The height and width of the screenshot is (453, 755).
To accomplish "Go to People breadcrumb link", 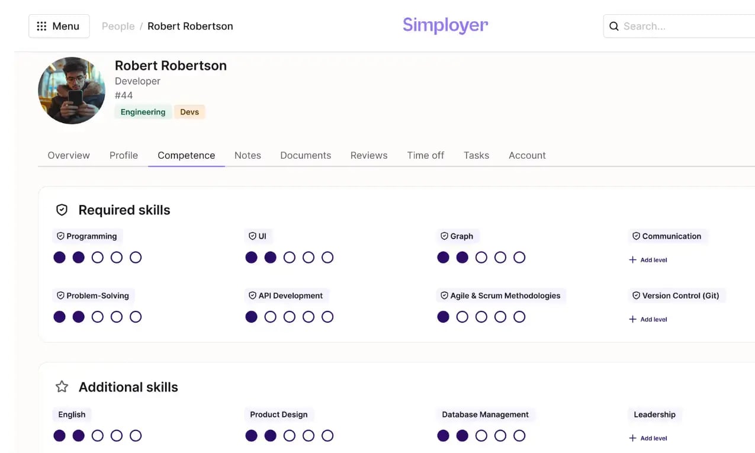I will point(118,26).
